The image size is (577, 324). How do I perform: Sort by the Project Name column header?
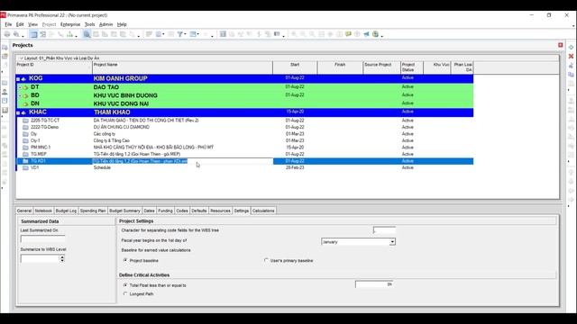[x=182, y=67]
